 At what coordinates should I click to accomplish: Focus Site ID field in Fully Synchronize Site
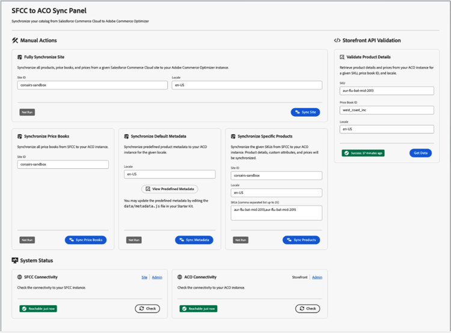93,85
